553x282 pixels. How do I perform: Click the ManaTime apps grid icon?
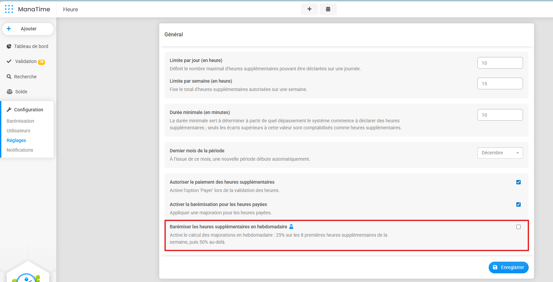pyautogui.click(x=9, y=9)
